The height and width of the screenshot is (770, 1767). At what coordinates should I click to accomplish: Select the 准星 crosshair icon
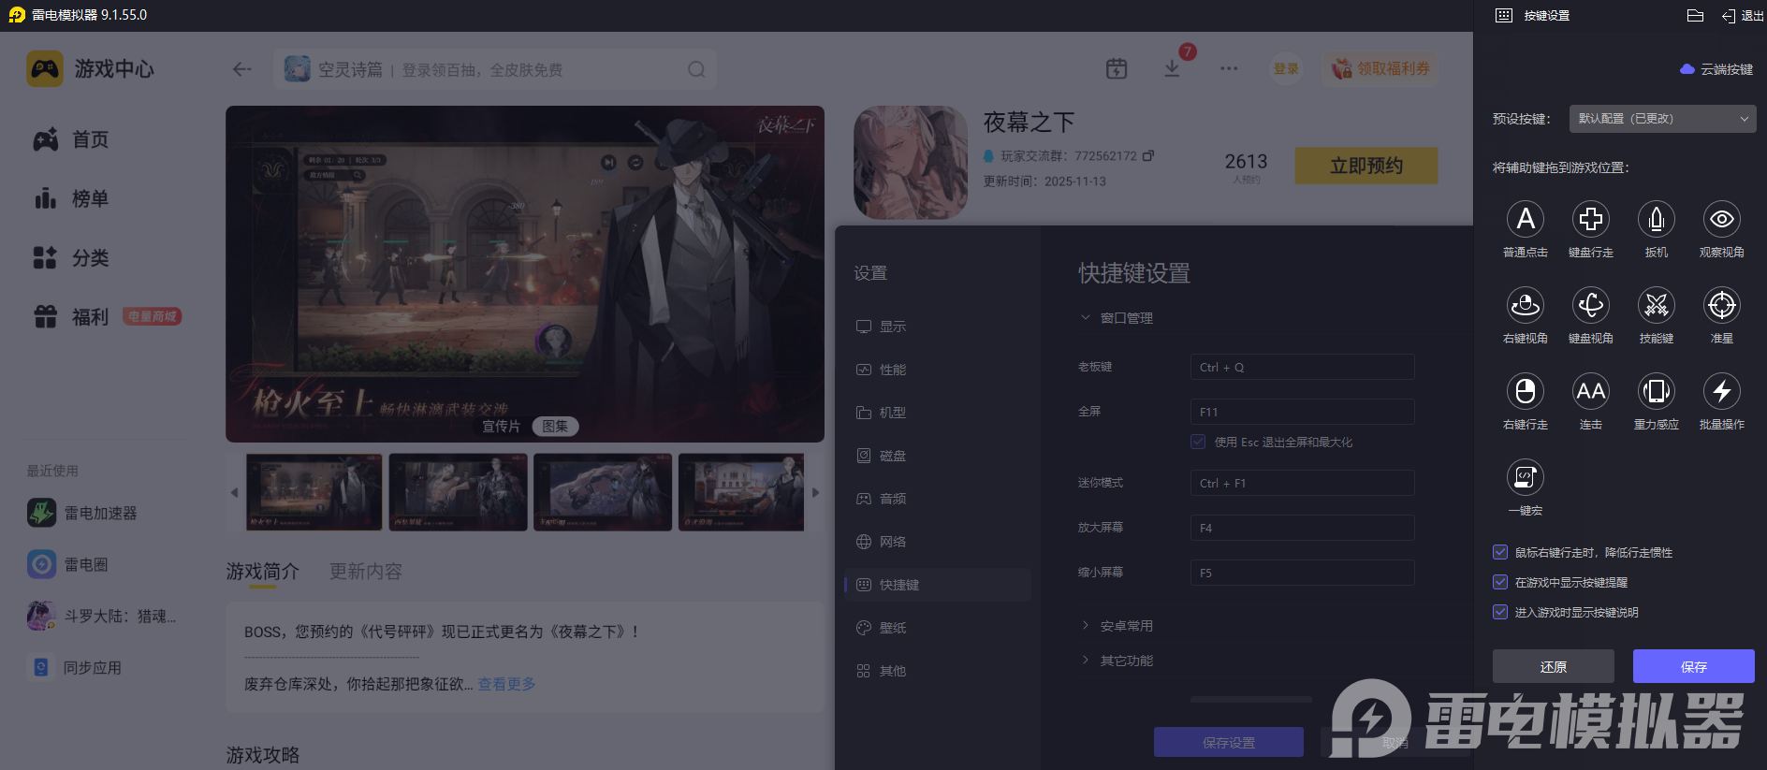(x=1721, y=306)
